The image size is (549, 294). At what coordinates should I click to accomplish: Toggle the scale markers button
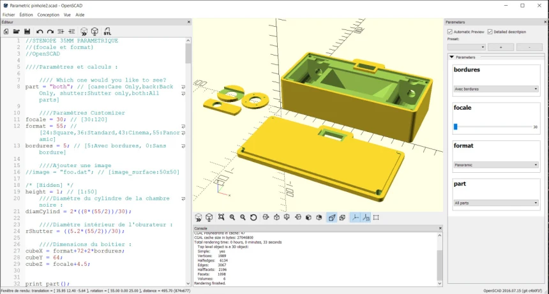(x=366, y=217)
